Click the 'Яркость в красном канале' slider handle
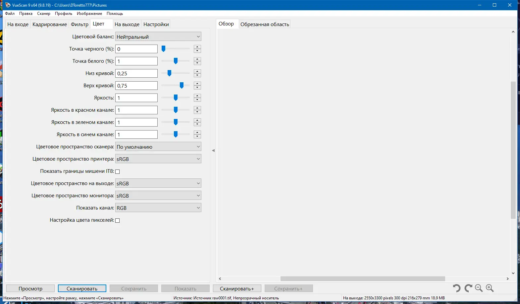 [176, 110]
